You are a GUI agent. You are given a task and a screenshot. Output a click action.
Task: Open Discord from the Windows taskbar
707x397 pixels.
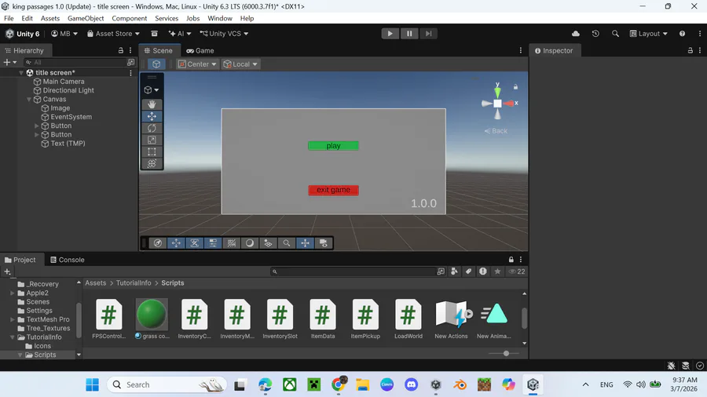click(411, 384)
